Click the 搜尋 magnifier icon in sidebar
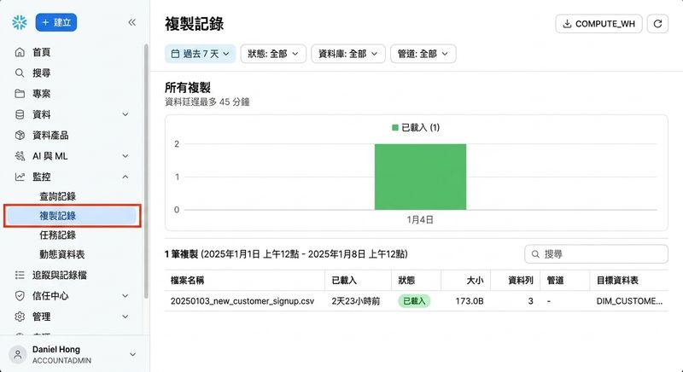This screenshot has height=372, width=683. tap(20, 73)
